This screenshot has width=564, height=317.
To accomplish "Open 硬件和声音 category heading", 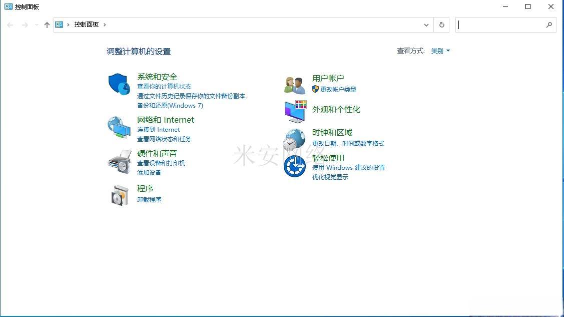I will 157,153.
